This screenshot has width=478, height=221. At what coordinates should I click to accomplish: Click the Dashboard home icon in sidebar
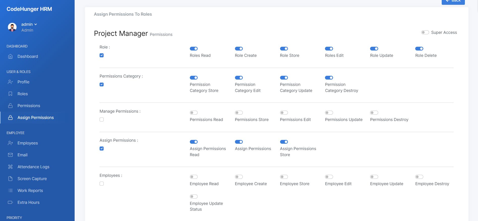pos(10,56)
